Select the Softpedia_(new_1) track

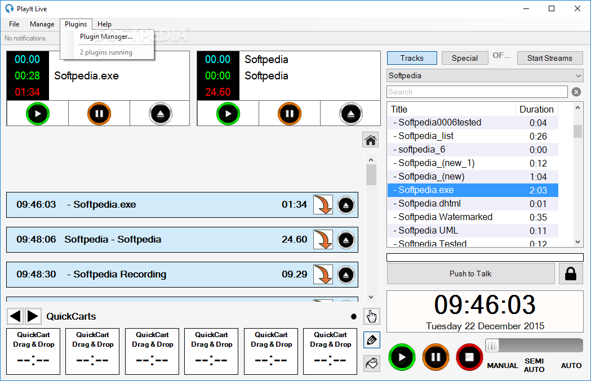click(473, 163)
